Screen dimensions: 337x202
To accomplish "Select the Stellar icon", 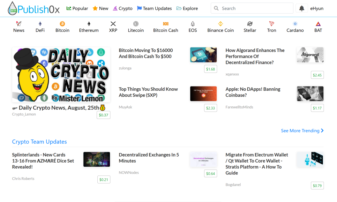I will [250, 24].
